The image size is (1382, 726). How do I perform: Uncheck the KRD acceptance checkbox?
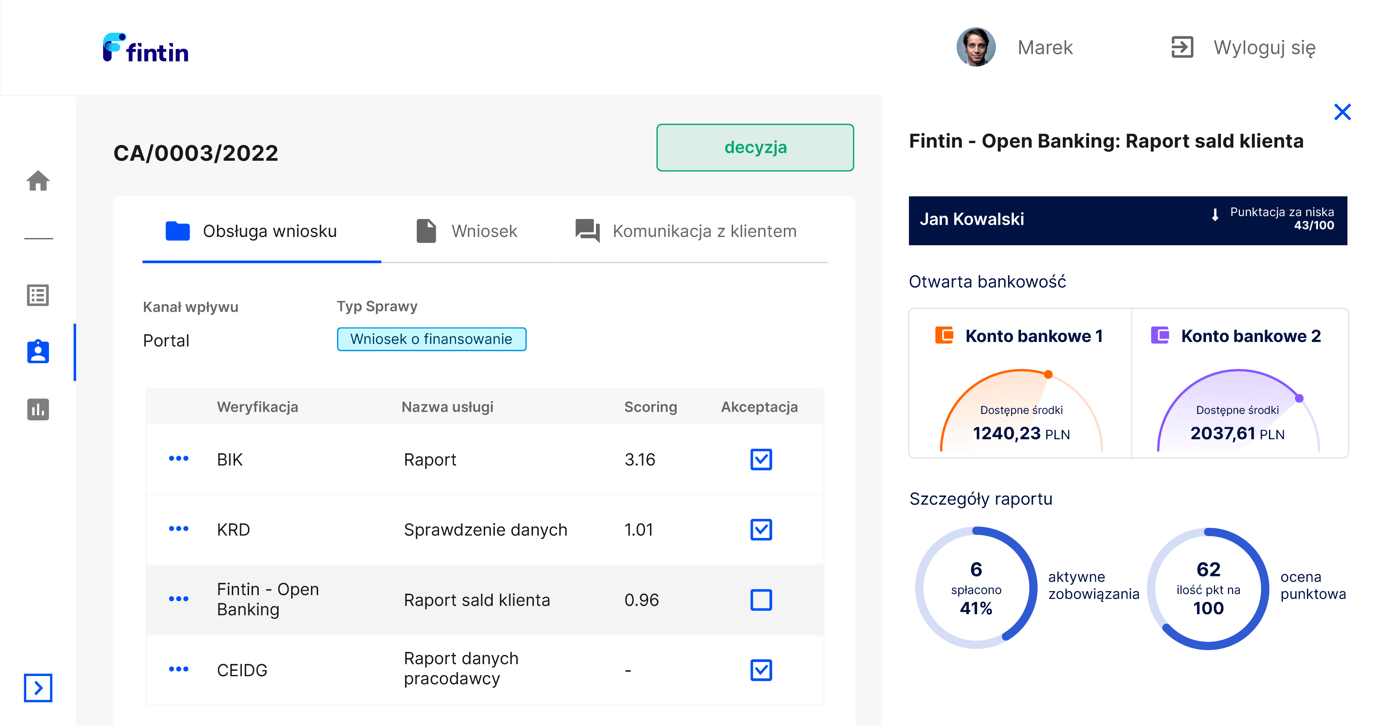pyautogui.click(x=761, y=530)
